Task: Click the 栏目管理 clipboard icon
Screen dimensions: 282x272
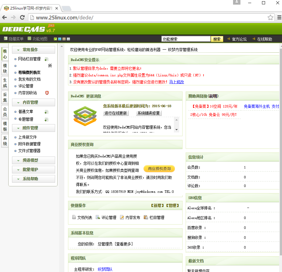Action: [146, 217]
